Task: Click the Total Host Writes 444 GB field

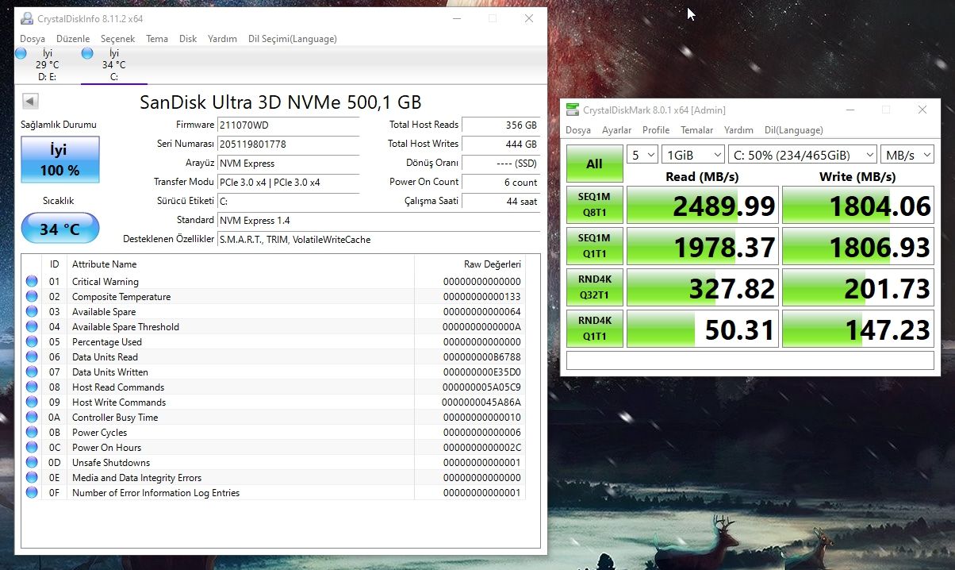Action: coord(501,144)
